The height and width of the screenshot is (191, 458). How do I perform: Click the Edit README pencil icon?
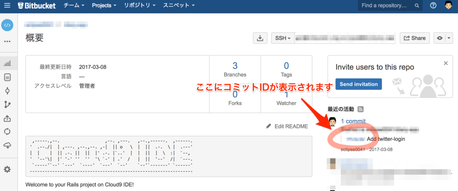coord(268,126)
